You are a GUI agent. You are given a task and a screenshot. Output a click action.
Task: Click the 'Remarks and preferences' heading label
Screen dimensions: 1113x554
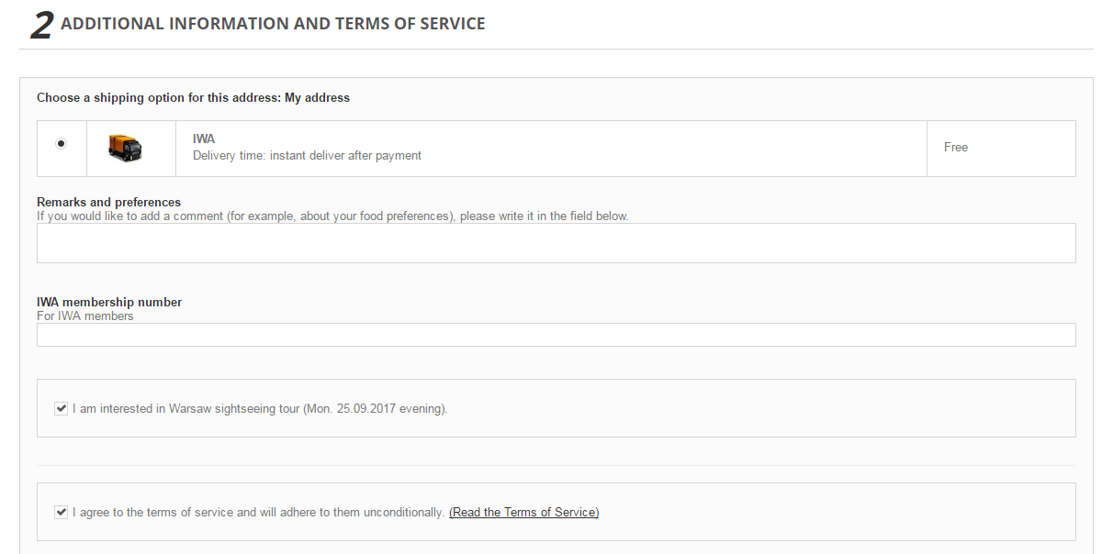(108, 202)
